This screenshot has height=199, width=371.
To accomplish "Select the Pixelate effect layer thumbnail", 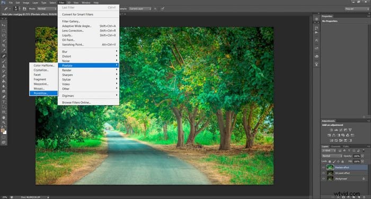I will 330,167.
